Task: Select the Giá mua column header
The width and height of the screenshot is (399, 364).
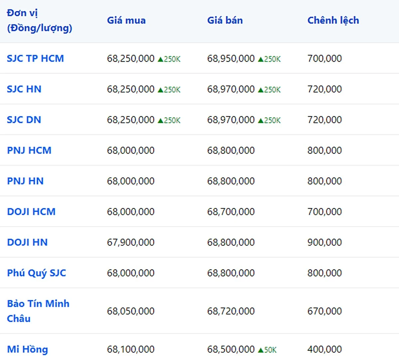Action: point(126,20)
